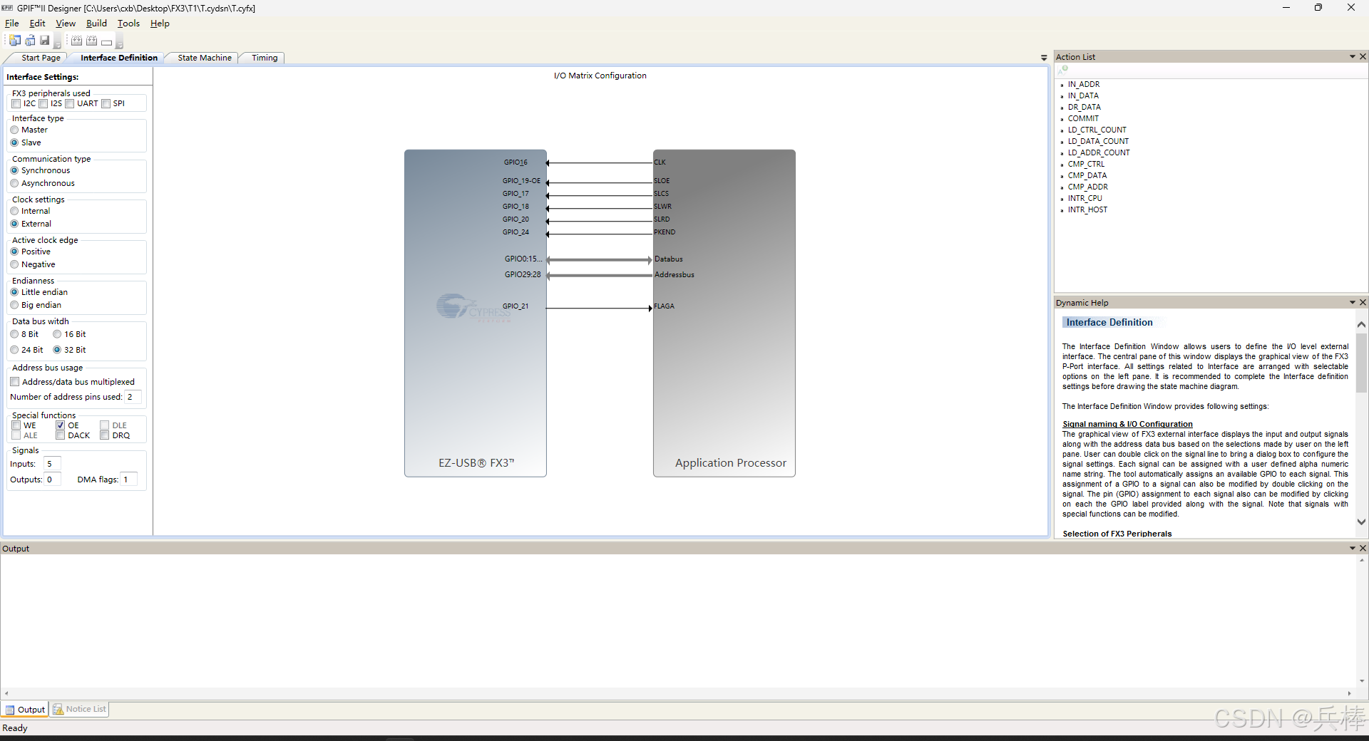The width and height of the screenshot is (1369, 741).
Task: Click the Output horizontal scrollbar right arrow
Action: (x=1349, y=693)
